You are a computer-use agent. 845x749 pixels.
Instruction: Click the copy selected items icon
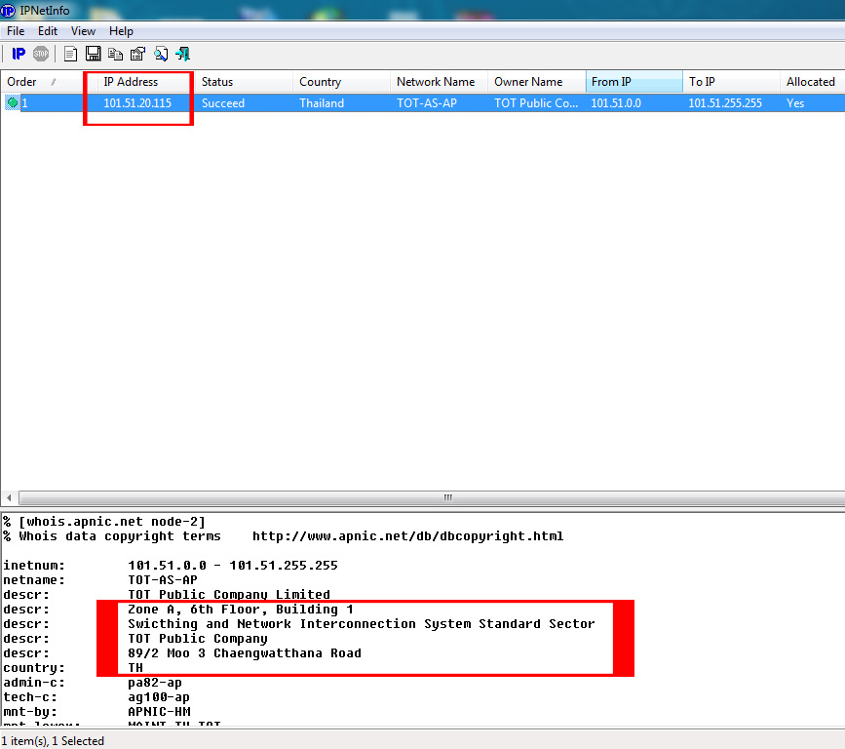pos(115,54)
